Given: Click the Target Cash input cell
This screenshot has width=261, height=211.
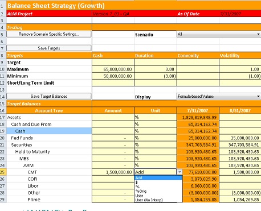Looking at the screenshot, I should [113, 63].
